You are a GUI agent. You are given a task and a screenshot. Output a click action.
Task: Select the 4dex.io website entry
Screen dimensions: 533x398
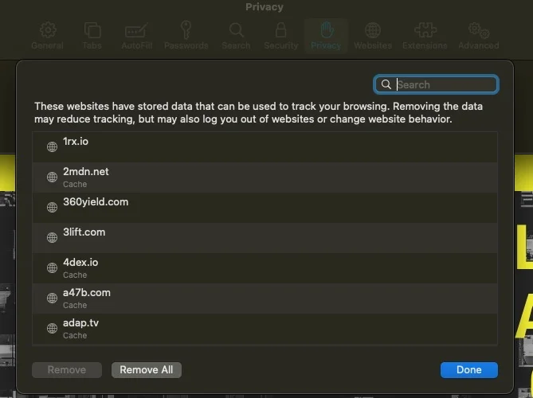(265, 268)
